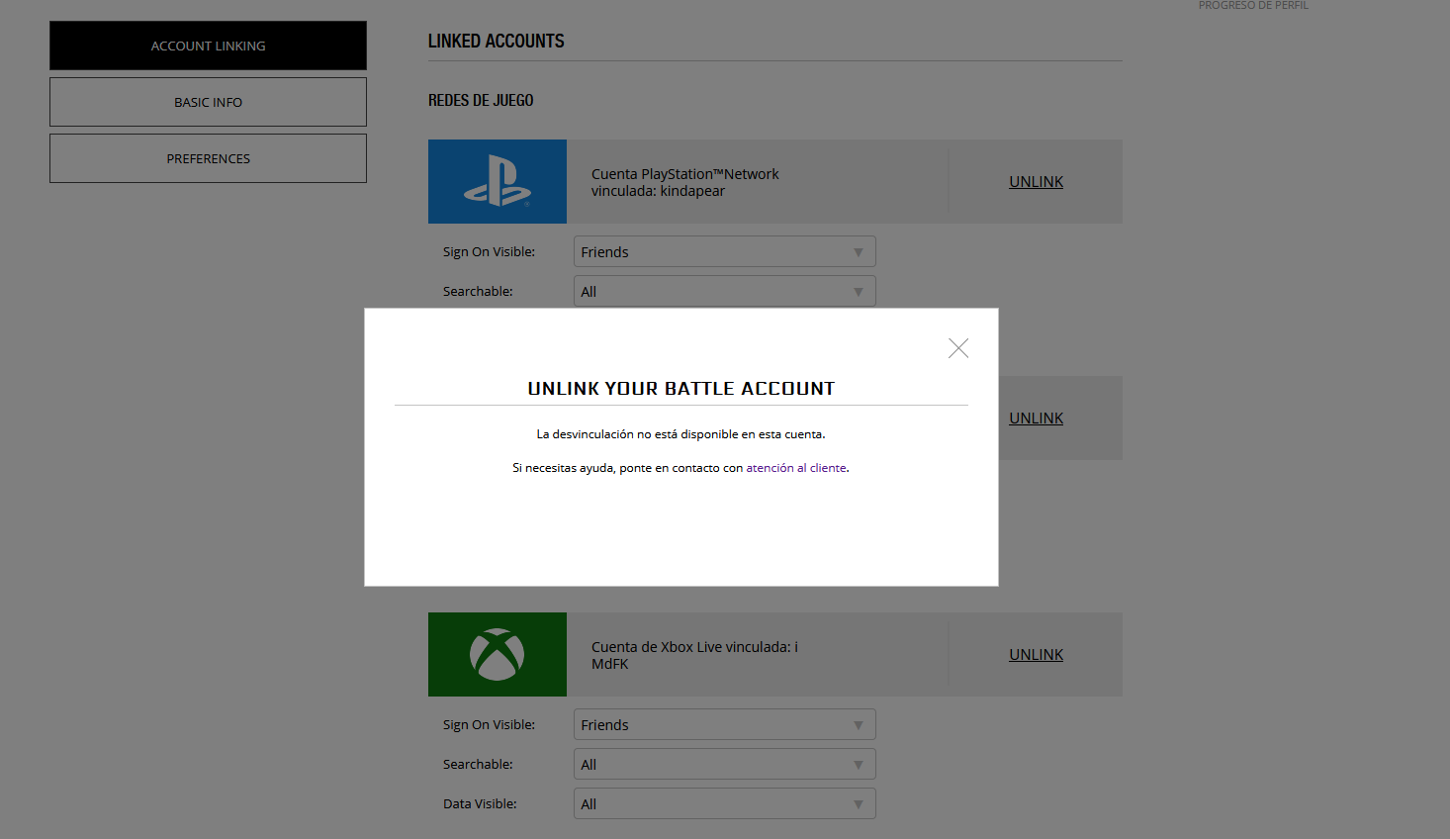Open PlayStation Searchable dropdown

[x=725, y=291]
